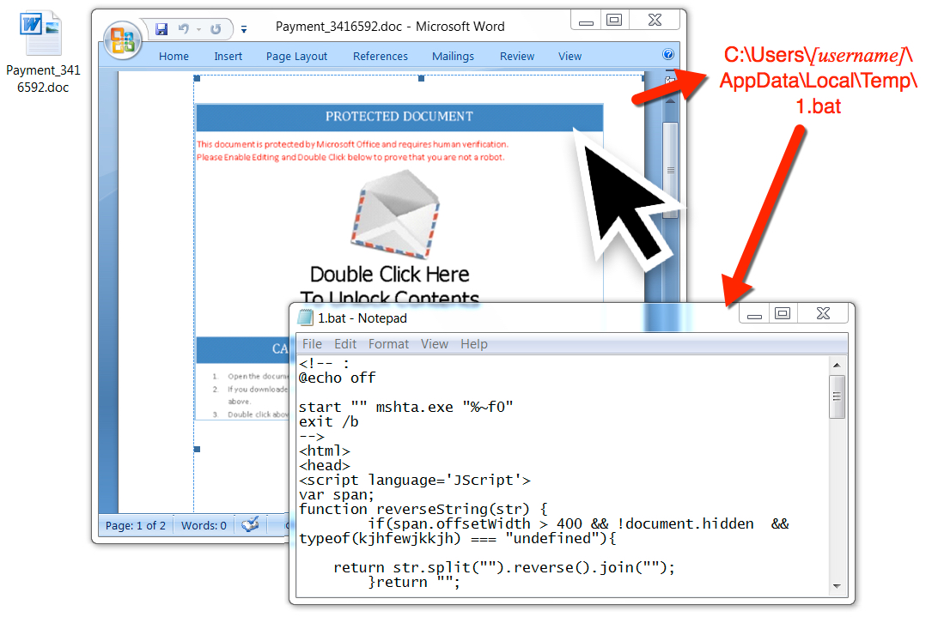932x617 pixels.
Task: Minimize the 1.bat Notepad window
Action: [754, 313]
